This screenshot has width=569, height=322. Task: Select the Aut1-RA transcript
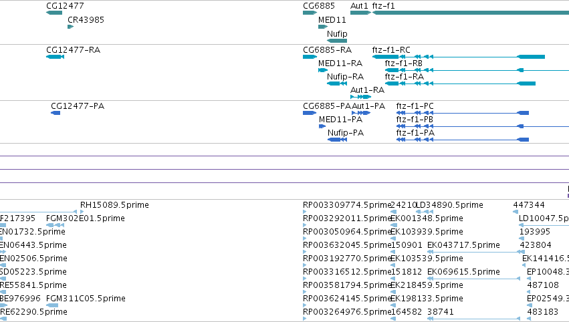coord(360,97)
